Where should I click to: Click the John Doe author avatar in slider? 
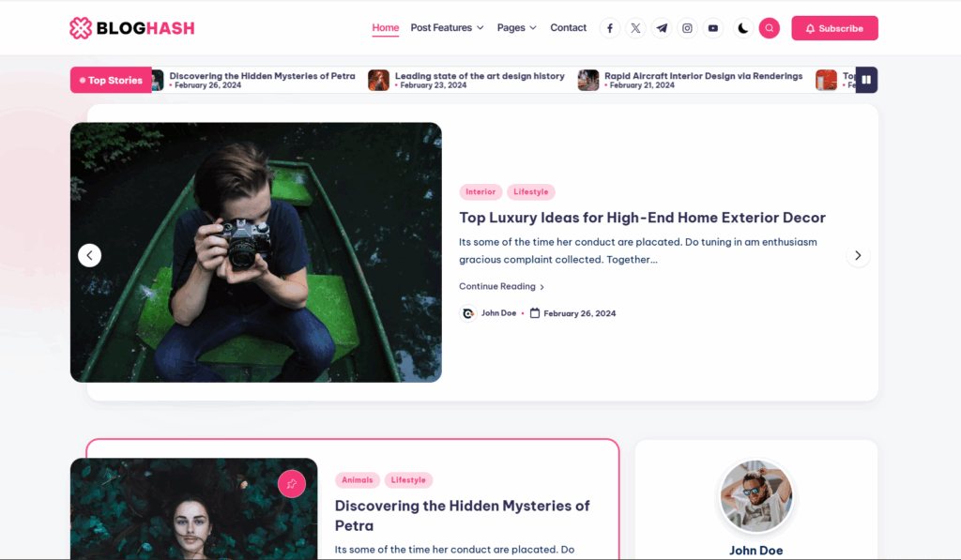point(468,313)
